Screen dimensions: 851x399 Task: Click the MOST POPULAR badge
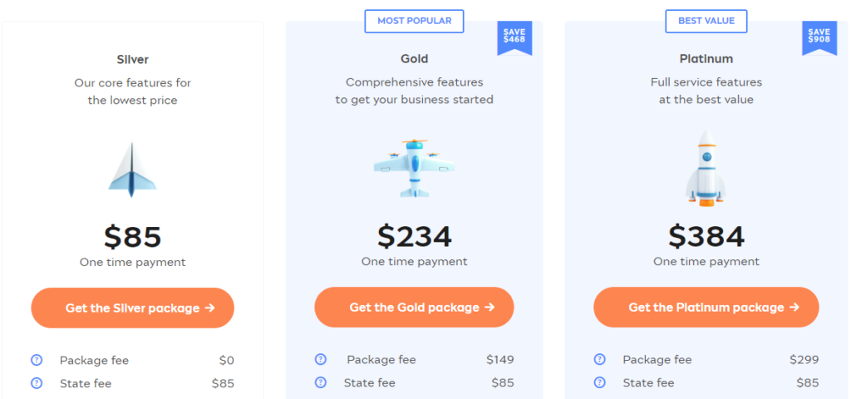tap(414, 21)
